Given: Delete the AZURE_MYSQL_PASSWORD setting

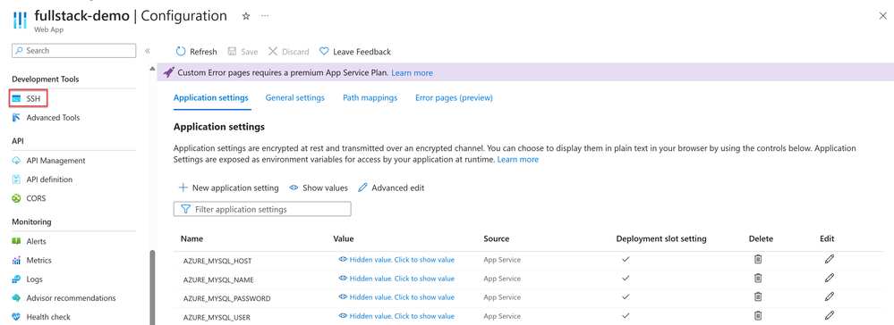Looking at the screenshot, I should coord(758,297).
